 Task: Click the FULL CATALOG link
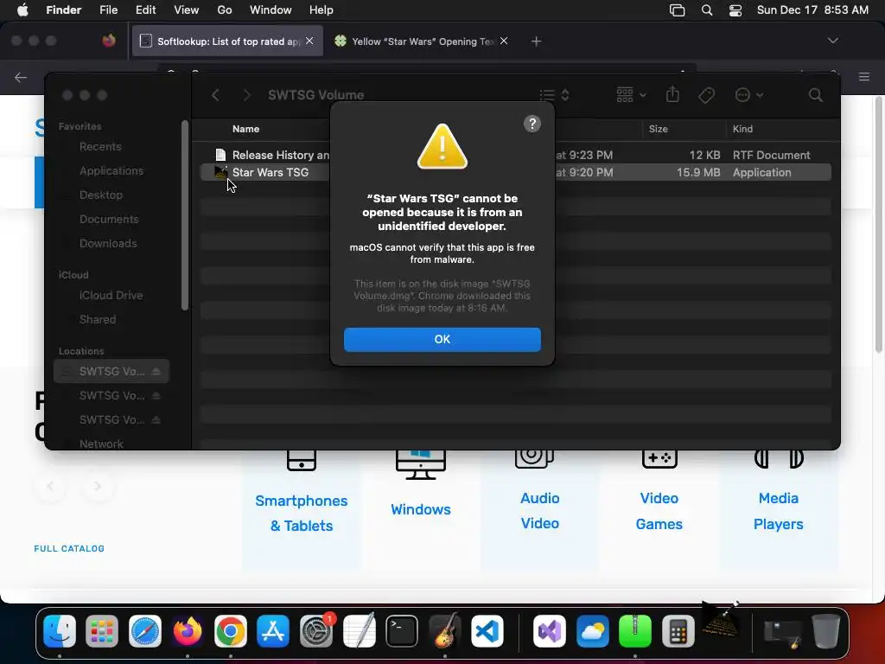69,548
